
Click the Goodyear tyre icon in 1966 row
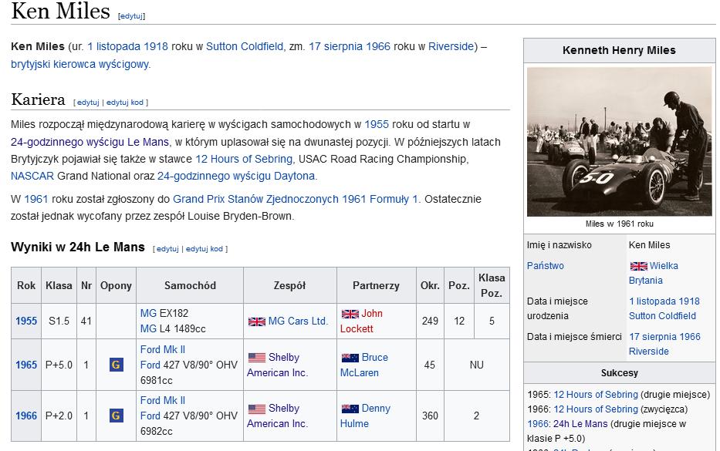pyautogui.click(x=117, y=416)
